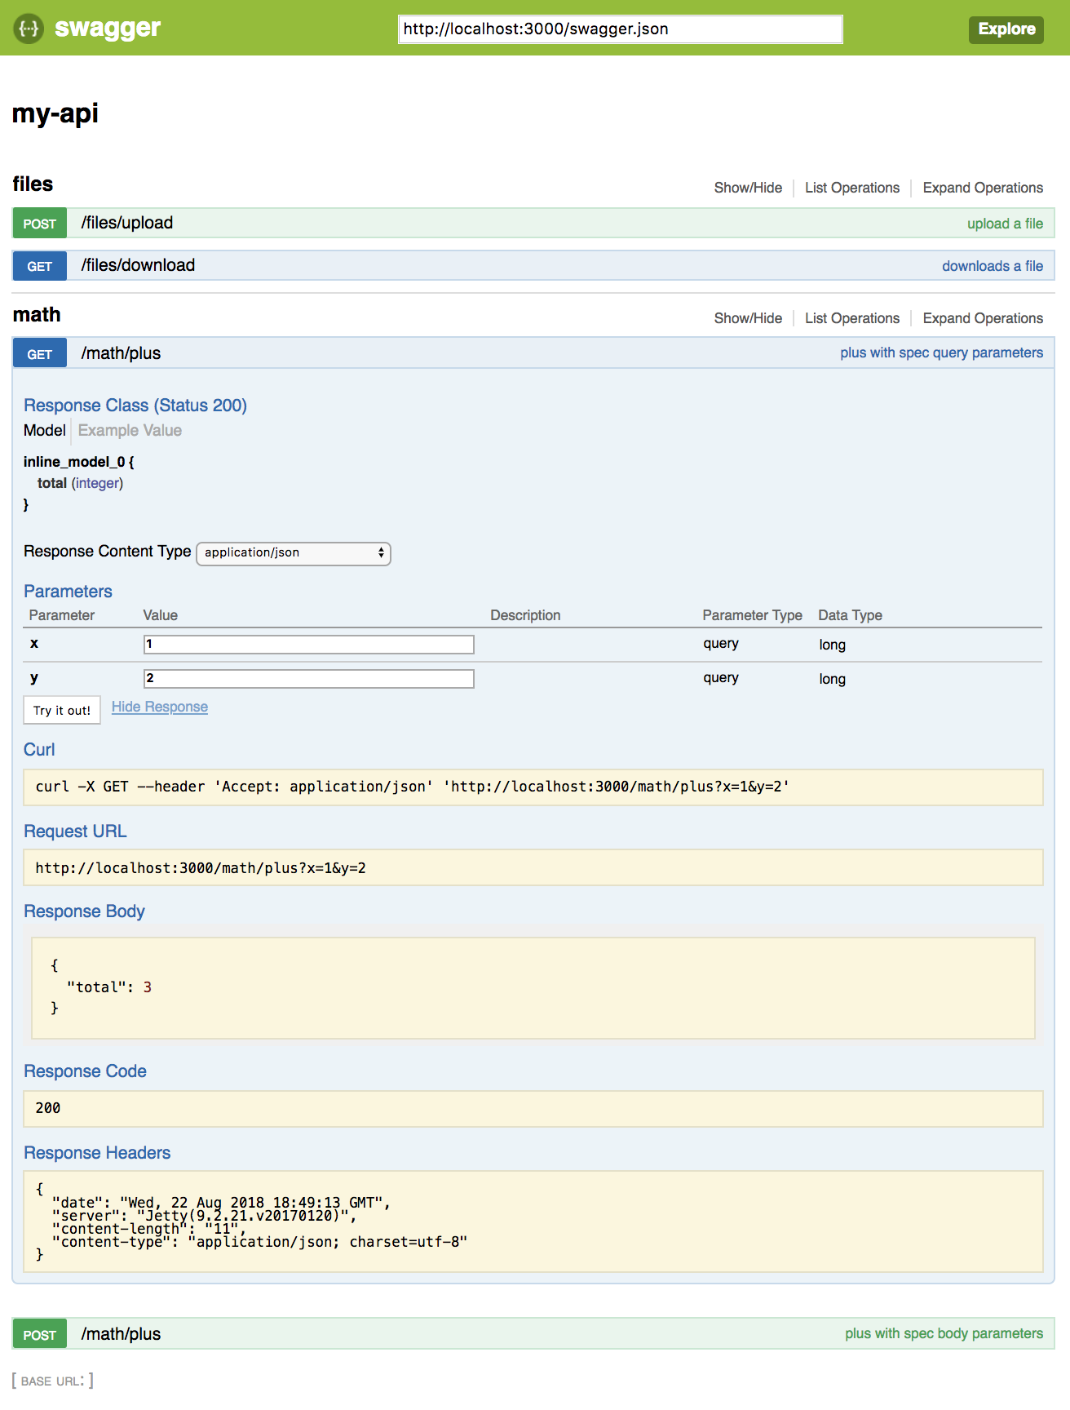This screenshot has height=1410, width=1070.
Task: Click the POST badge for /math/plus
Action: tap(39, 1335)
